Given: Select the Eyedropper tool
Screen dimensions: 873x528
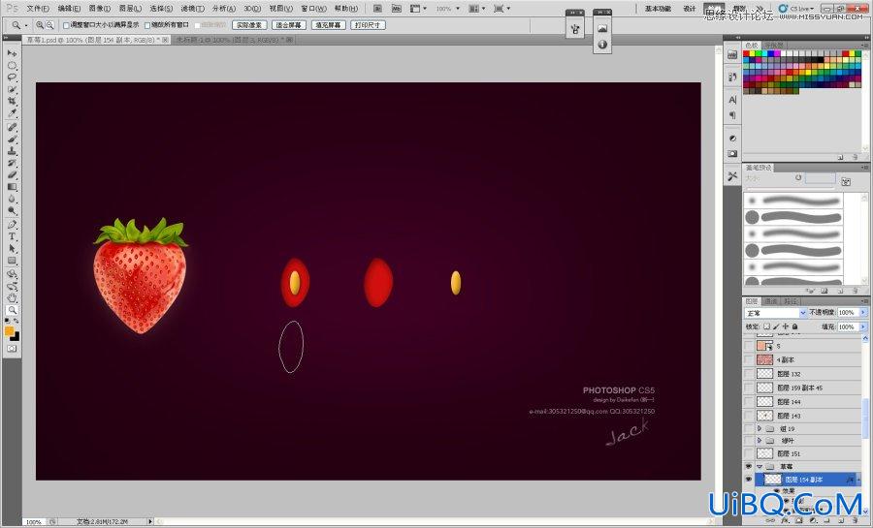Looking at the screenshot, I should click(12, 112).
